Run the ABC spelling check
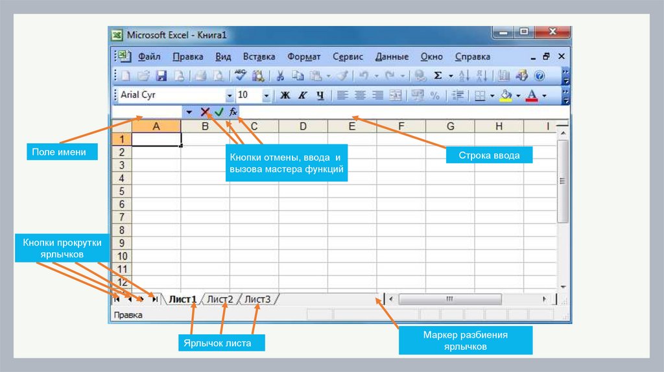This screenshot has width=664, height=372. click(x=240, y=75)
